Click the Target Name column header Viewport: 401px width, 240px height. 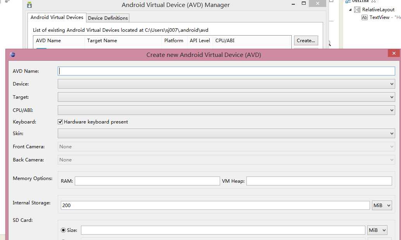point(123,40)
